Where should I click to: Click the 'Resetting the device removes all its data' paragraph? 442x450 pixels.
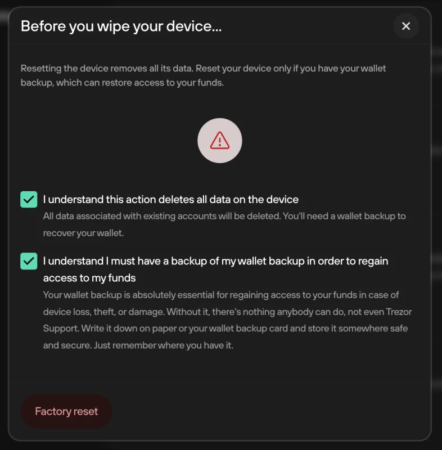pyautogui.click(x=203, y=75)
